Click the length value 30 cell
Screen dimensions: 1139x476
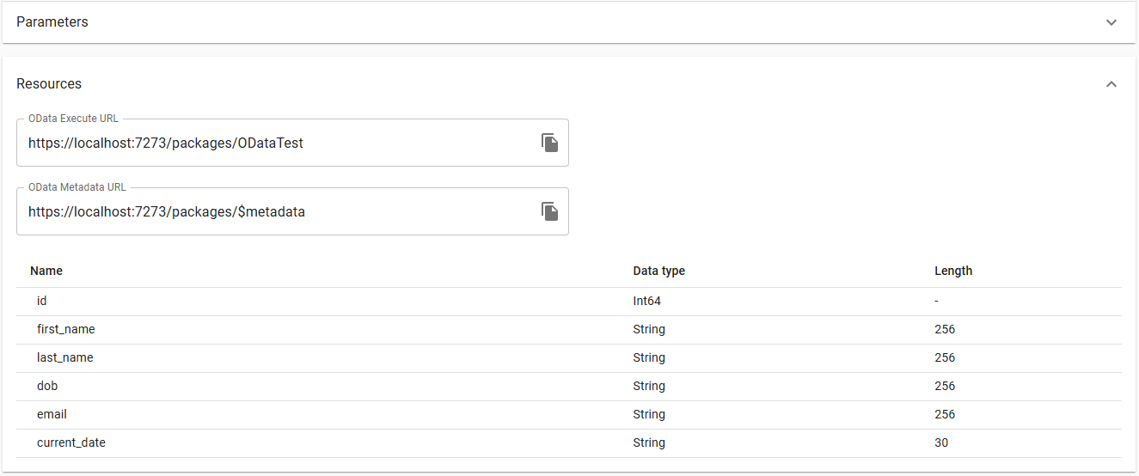(x=941, y=443)
